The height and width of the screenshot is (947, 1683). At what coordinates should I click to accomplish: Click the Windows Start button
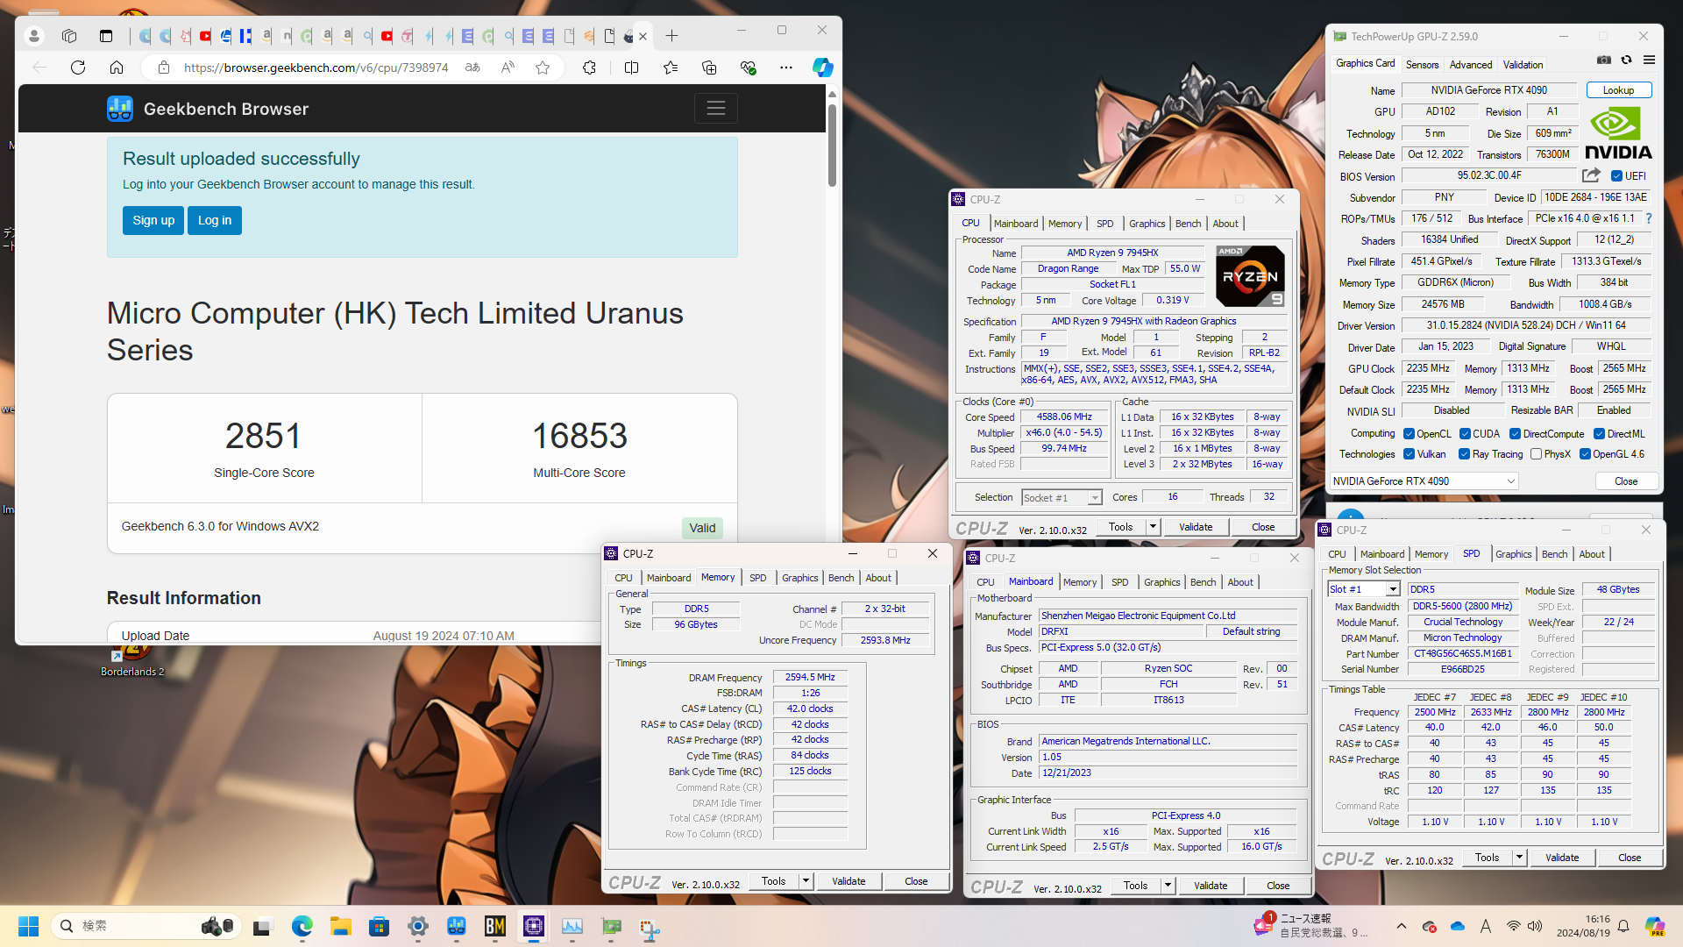click(28, 926)
